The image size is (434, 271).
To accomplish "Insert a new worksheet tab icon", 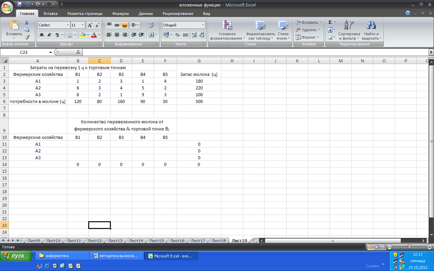I will tap(256, 241).
